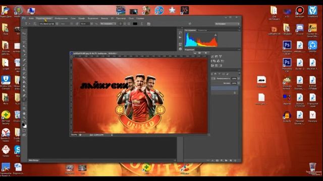Select the Rectangular Marquee tool
The image size is (323, 181).
pos(24,38)
